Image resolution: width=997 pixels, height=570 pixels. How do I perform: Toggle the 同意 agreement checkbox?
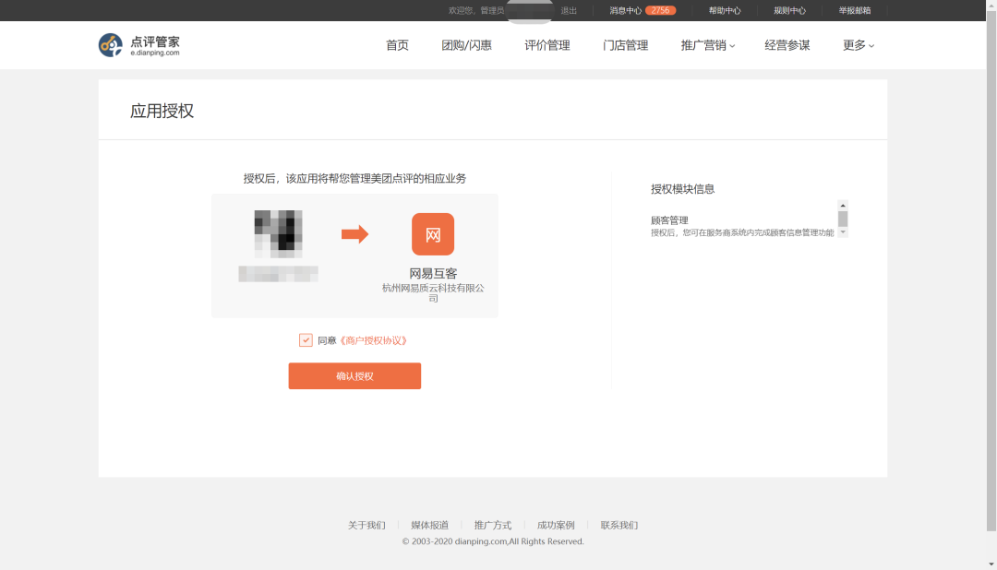(306, 340)
